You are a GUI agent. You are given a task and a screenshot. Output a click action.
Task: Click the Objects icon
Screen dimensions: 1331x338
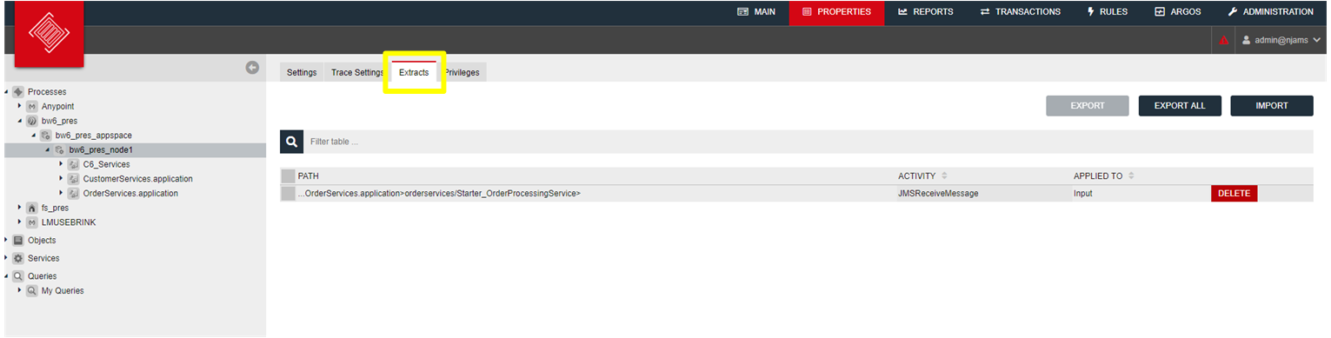18,241
